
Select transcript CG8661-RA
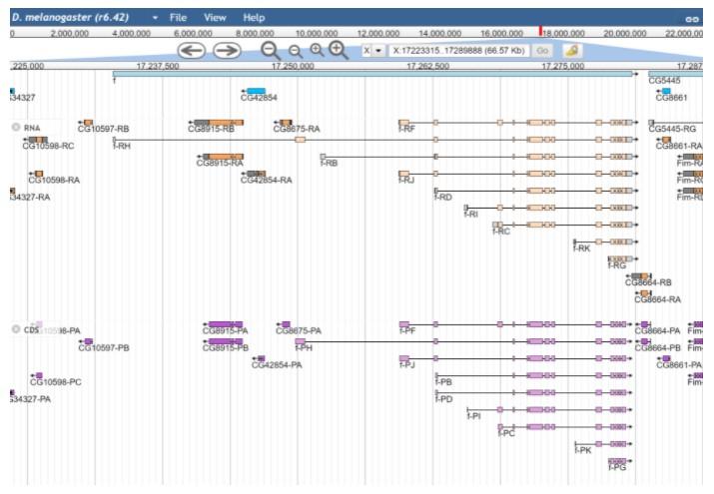[x=666, y=140]
